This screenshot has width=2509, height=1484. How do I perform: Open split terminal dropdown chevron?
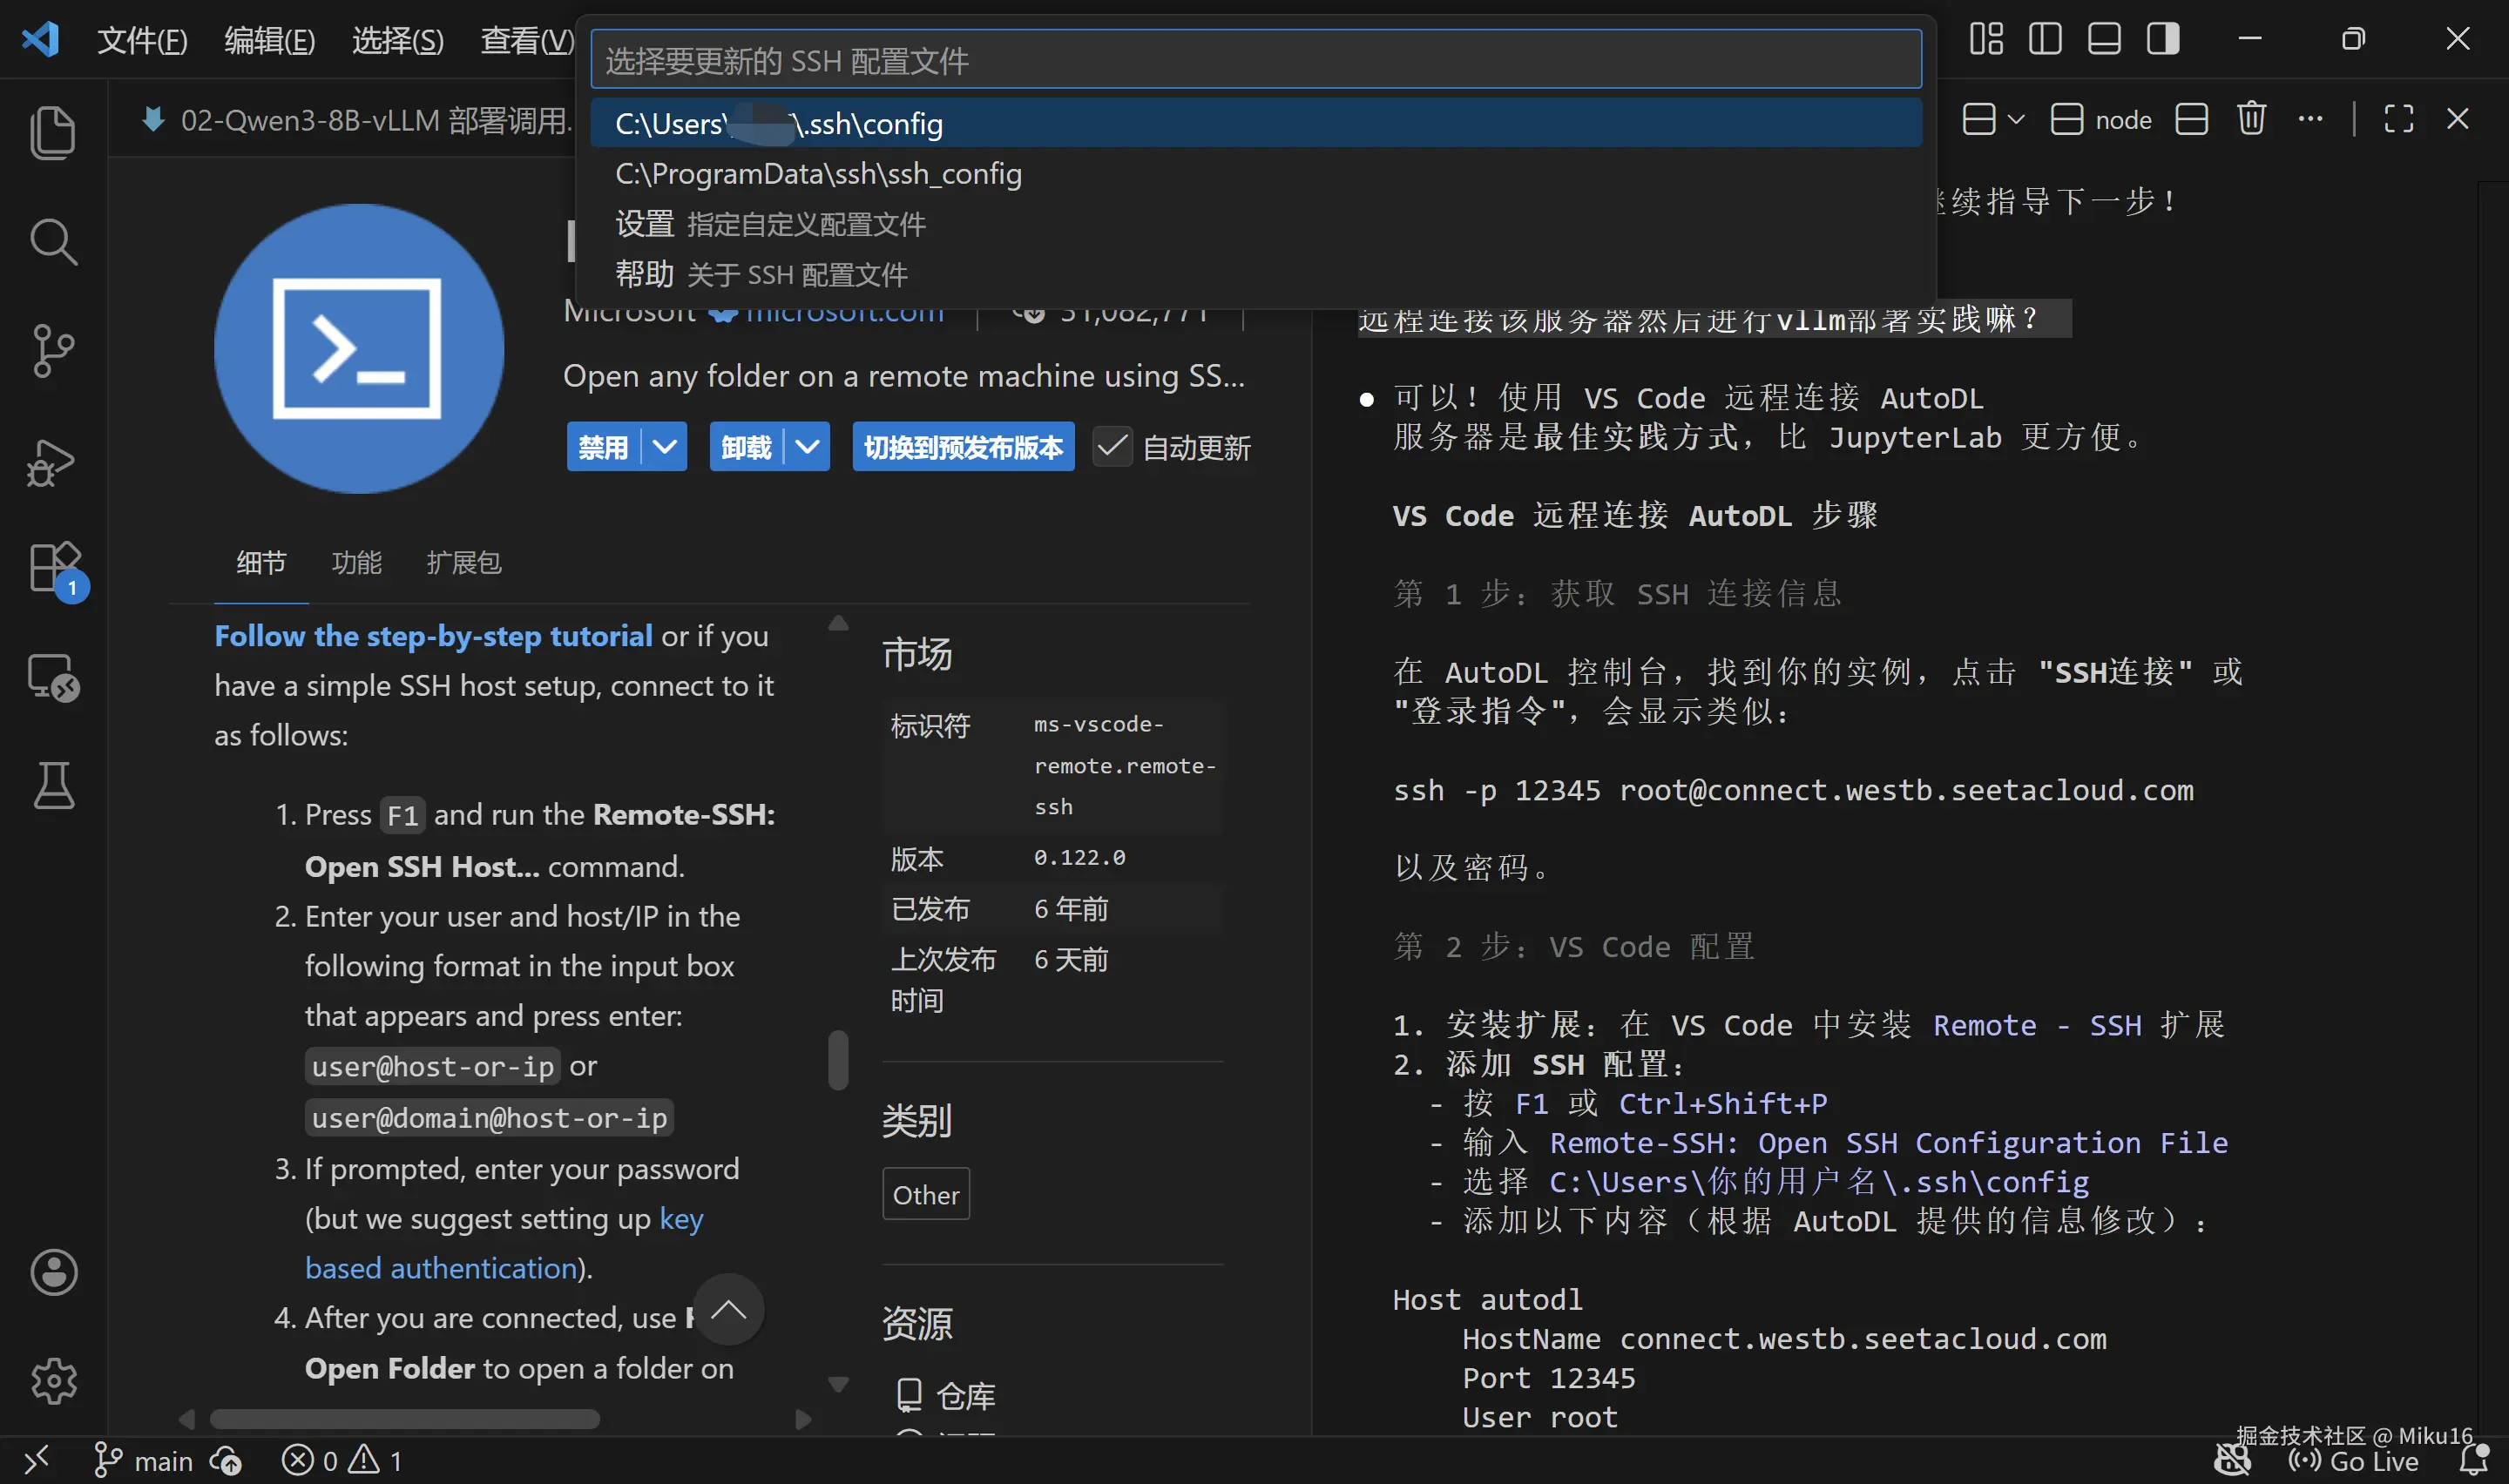(x=2016, y=119)
